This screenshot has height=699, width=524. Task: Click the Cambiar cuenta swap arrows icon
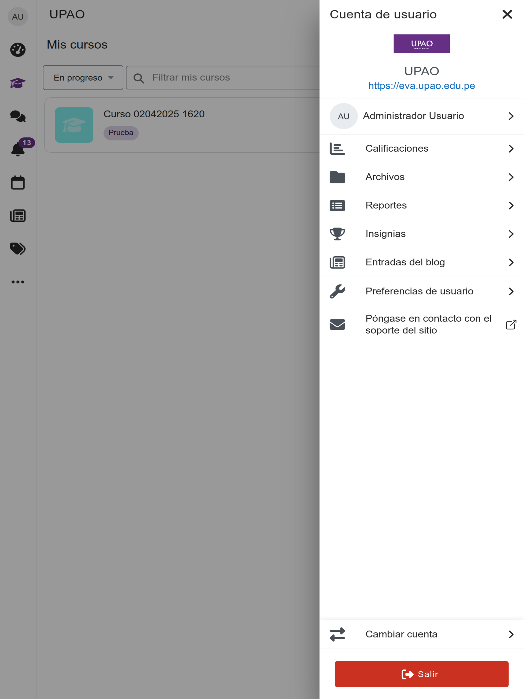pos(337,634)
